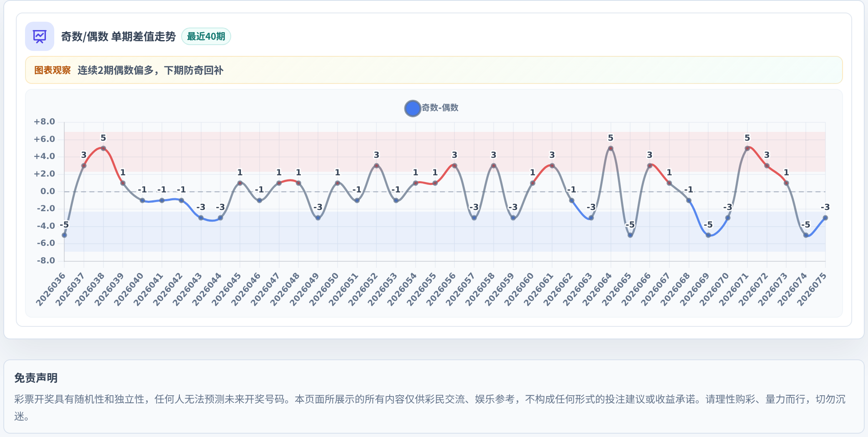Click the y-axis label +8.0

45,122
